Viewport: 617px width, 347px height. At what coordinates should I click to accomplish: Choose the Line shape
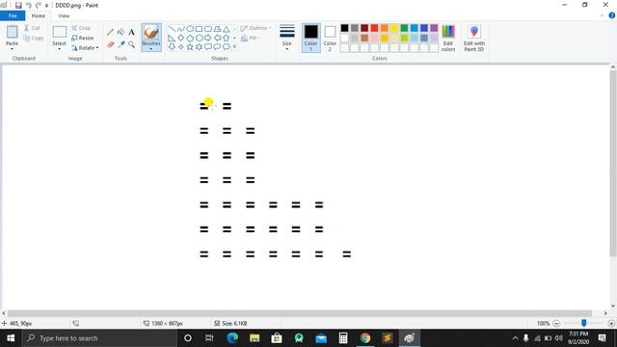pos(172,29)
